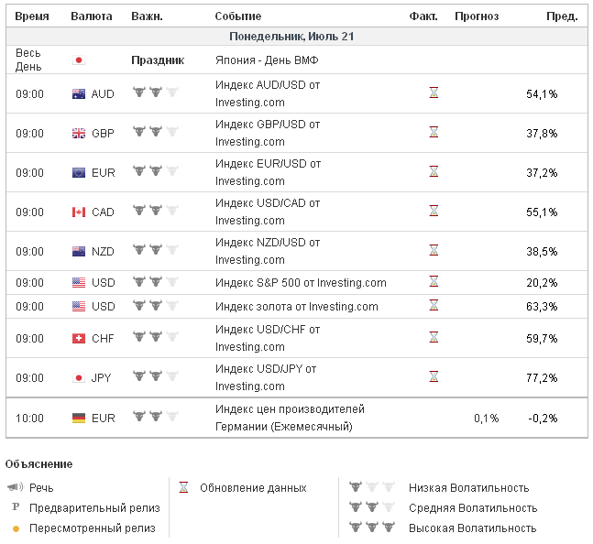Open Индекс S&P 500 от Investing.com event

(301, 283)
